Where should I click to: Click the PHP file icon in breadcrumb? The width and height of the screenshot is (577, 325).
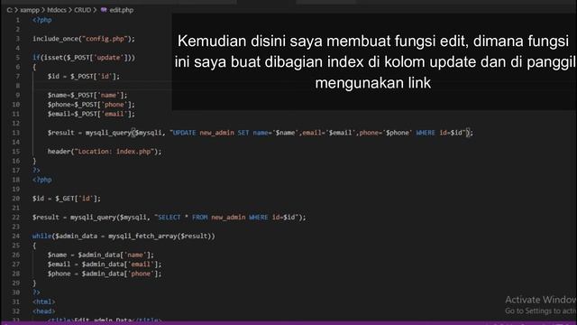[104, 10]
